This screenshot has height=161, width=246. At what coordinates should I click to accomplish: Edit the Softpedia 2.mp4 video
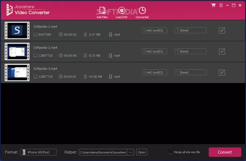tap(222, 51)
